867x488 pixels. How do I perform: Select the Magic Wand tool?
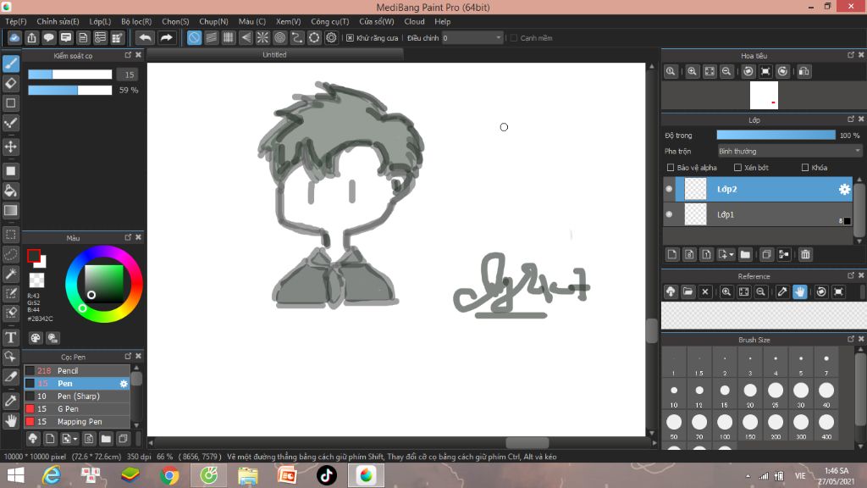coord(11,274)
